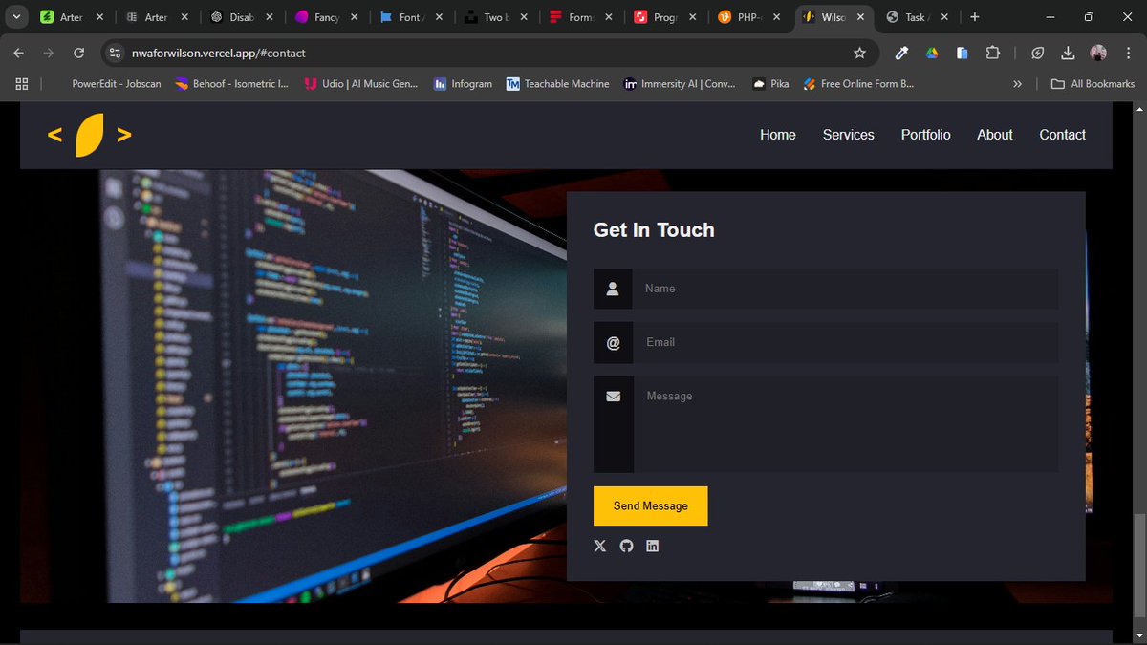Click the @ icon beside Email field
Image resolution: width=1147 pixels, height=645 pixels.
613,342
